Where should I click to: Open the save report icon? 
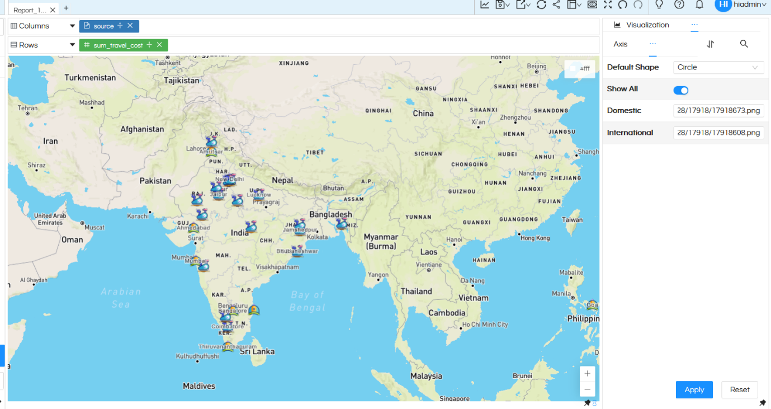coord(500,4)
